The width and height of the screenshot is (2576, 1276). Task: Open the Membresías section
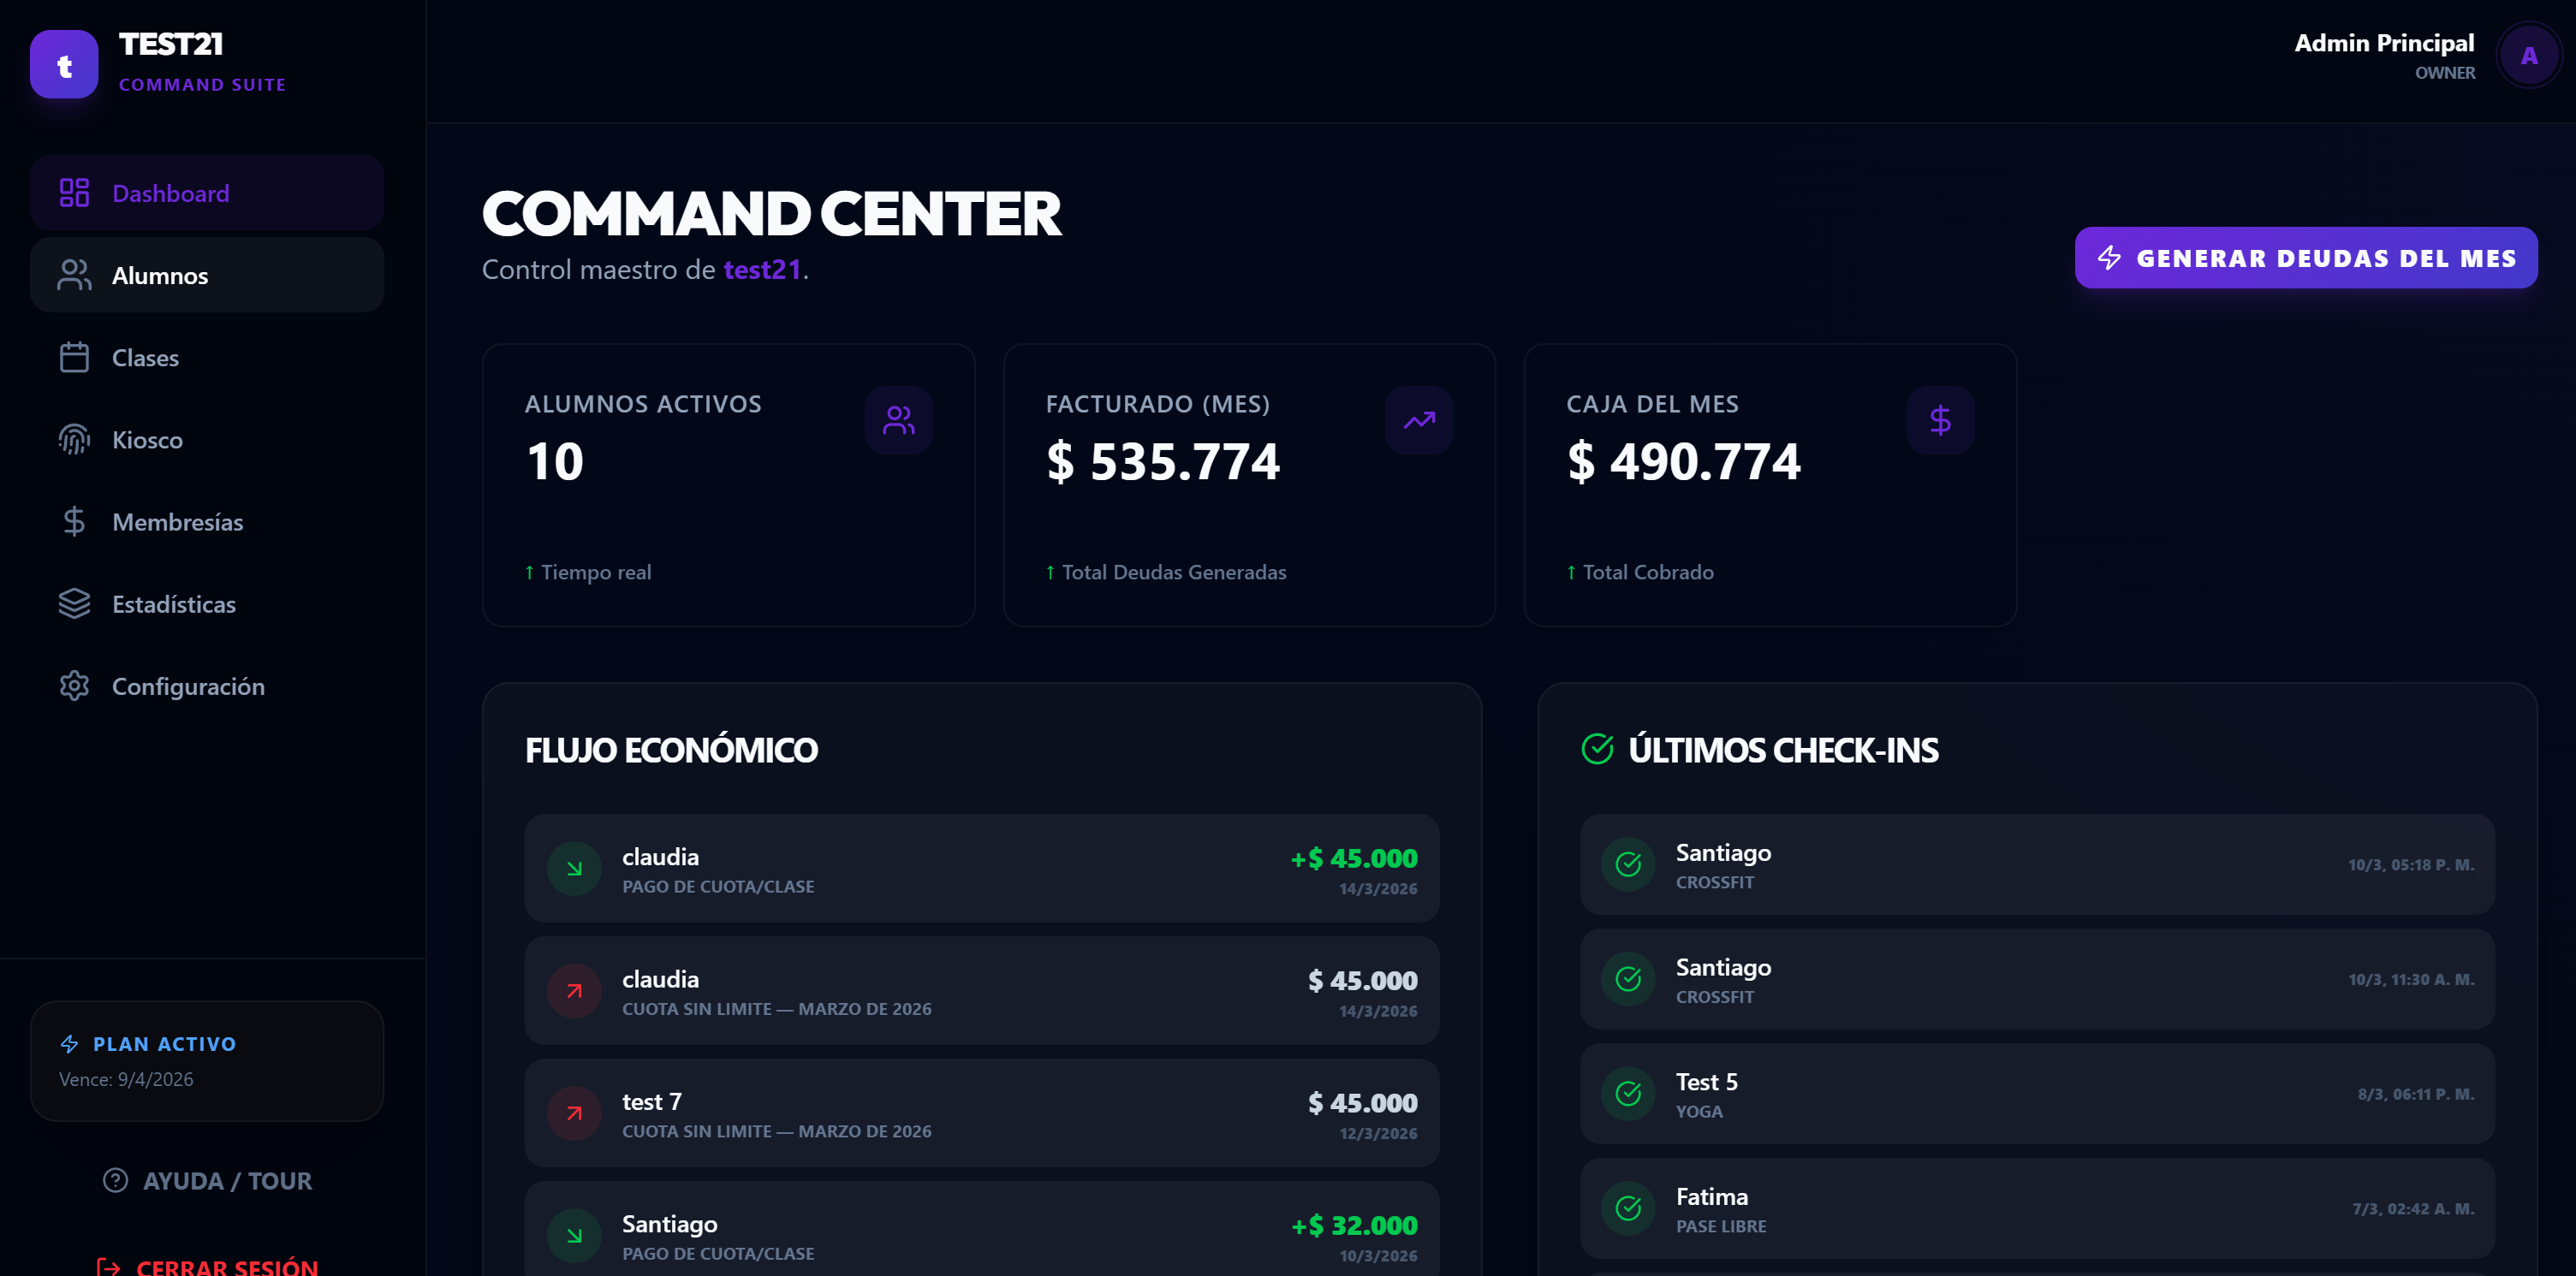[177, 522]
